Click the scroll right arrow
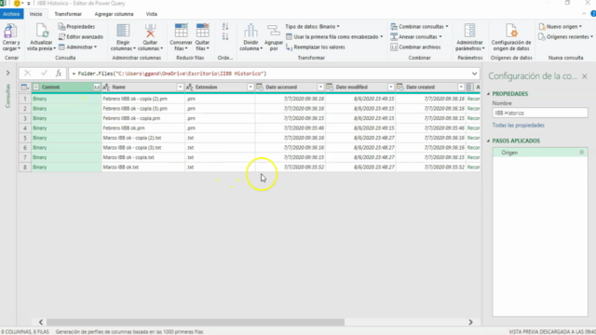Image resolution: width=596 pixels, height=335 pixels. tap(470, 322)
